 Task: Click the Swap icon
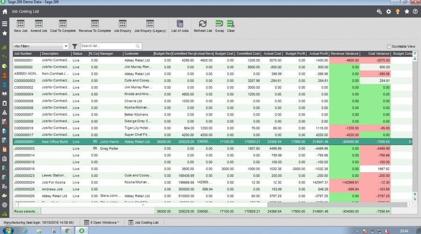219,26
